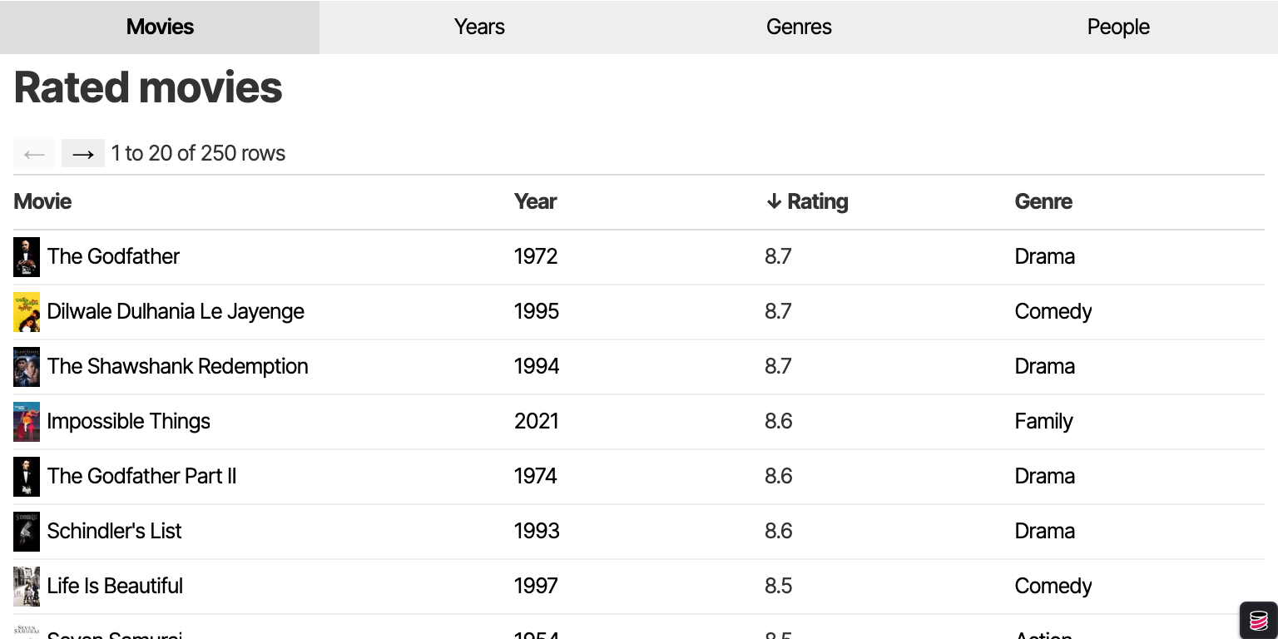Go to next page with right arrow
This screenshot has width=1278, height=639.
[x=83, y=153]
